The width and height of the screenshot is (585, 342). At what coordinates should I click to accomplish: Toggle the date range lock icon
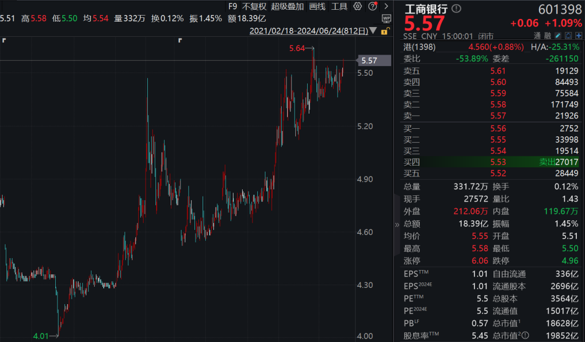click(385, 31)
